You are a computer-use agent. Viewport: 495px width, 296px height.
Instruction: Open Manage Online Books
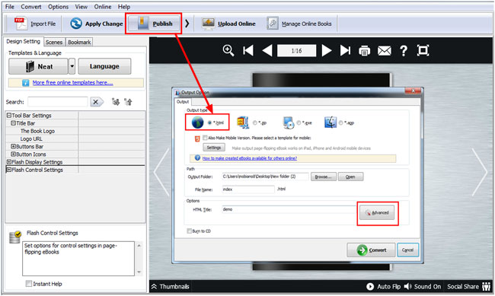(299, 24)
